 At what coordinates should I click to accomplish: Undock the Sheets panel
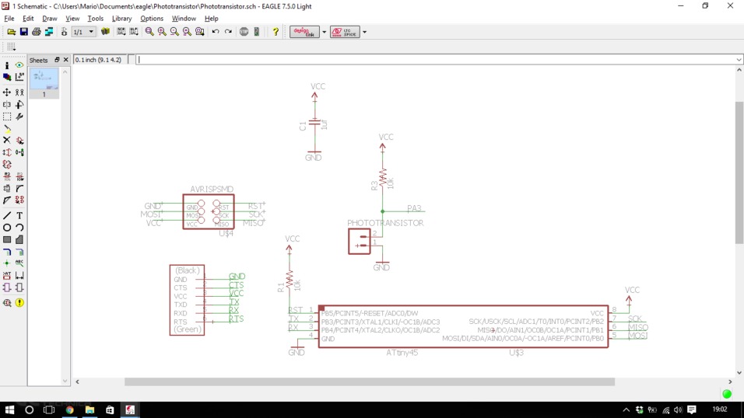click(57, 60)
